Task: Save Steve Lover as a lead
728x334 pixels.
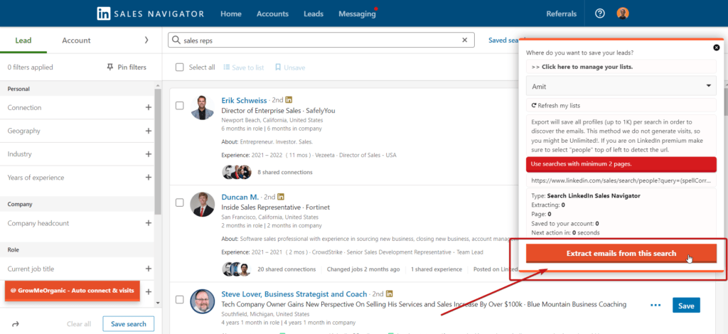Action: 686,306
